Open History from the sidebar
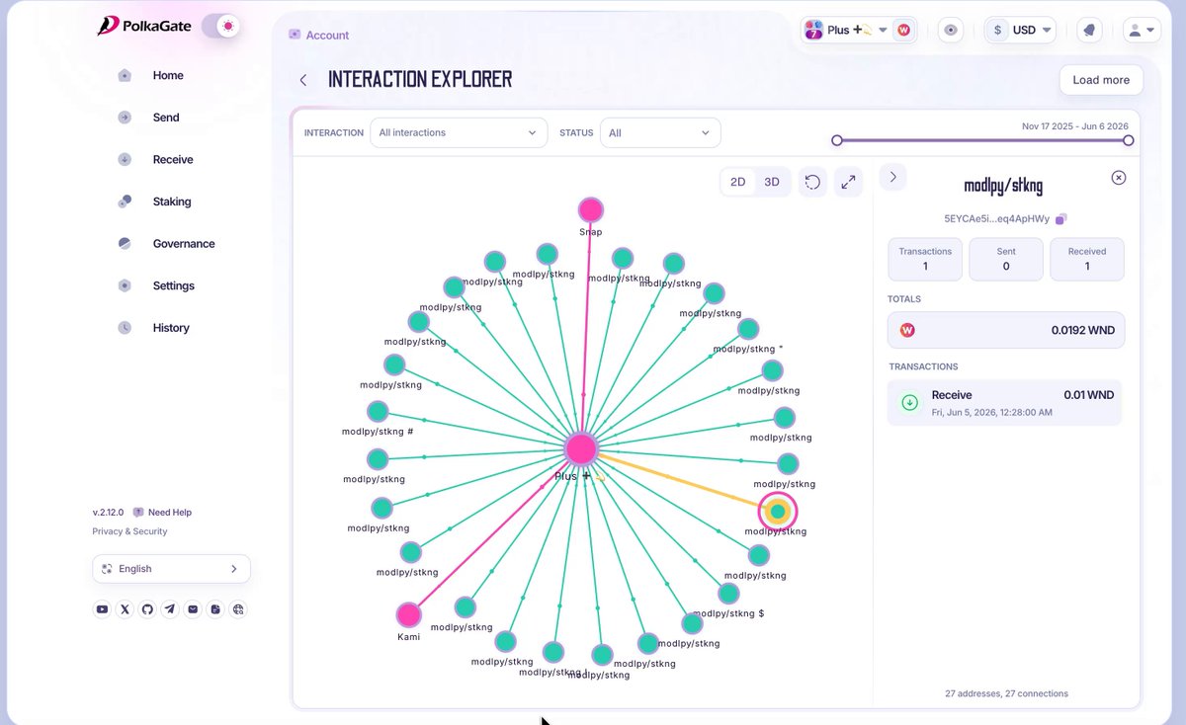 pos(170,327)
